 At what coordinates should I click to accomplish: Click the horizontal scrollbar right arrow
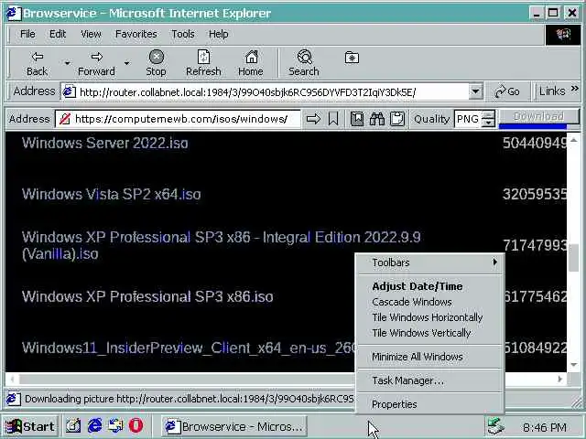559,379
